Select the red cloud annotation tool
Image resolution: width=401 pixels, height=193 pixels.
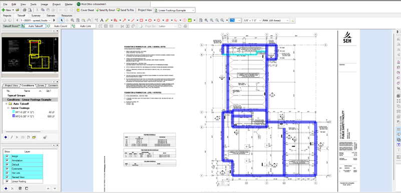click(167, 20)
